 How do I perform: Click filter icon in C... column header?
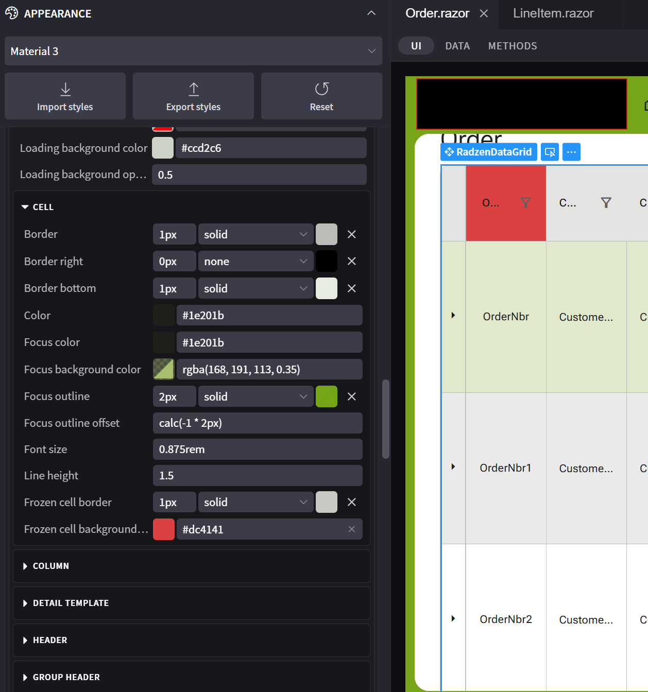pyautogui.click(x=606, y=203)
